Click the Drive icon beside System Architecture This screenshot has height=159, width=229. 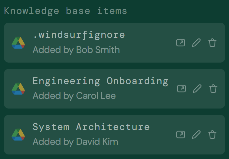click(x=18, y=135)
